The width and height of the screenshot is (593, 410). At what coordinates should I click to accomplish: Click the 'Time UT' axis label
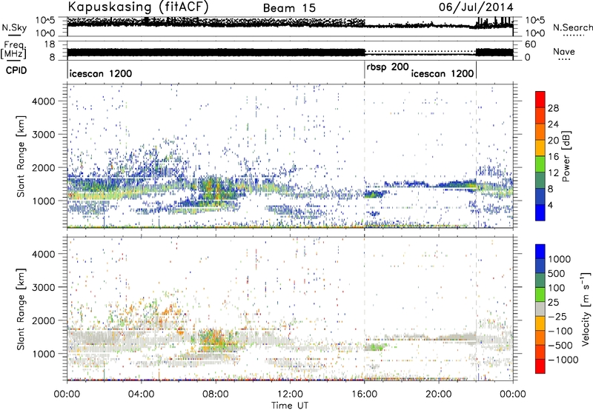point(290,406)
